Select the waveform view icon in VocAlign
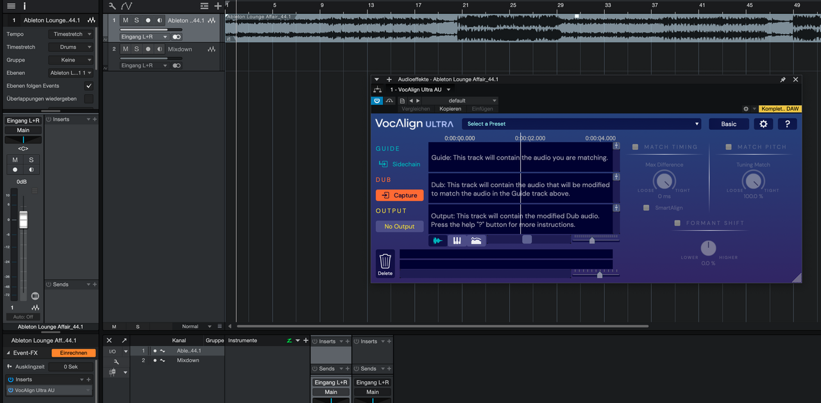The width and height of the screenshot is (821, 403). [438, 241]
